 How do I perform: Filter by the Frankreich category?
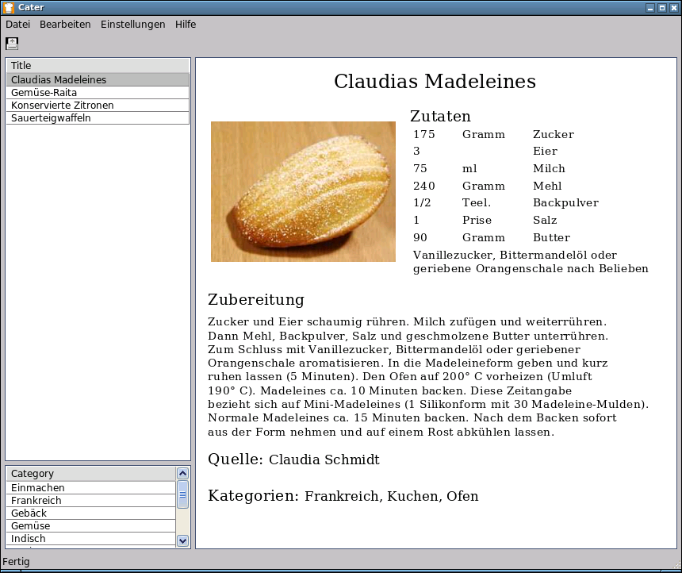coord(38,501)
